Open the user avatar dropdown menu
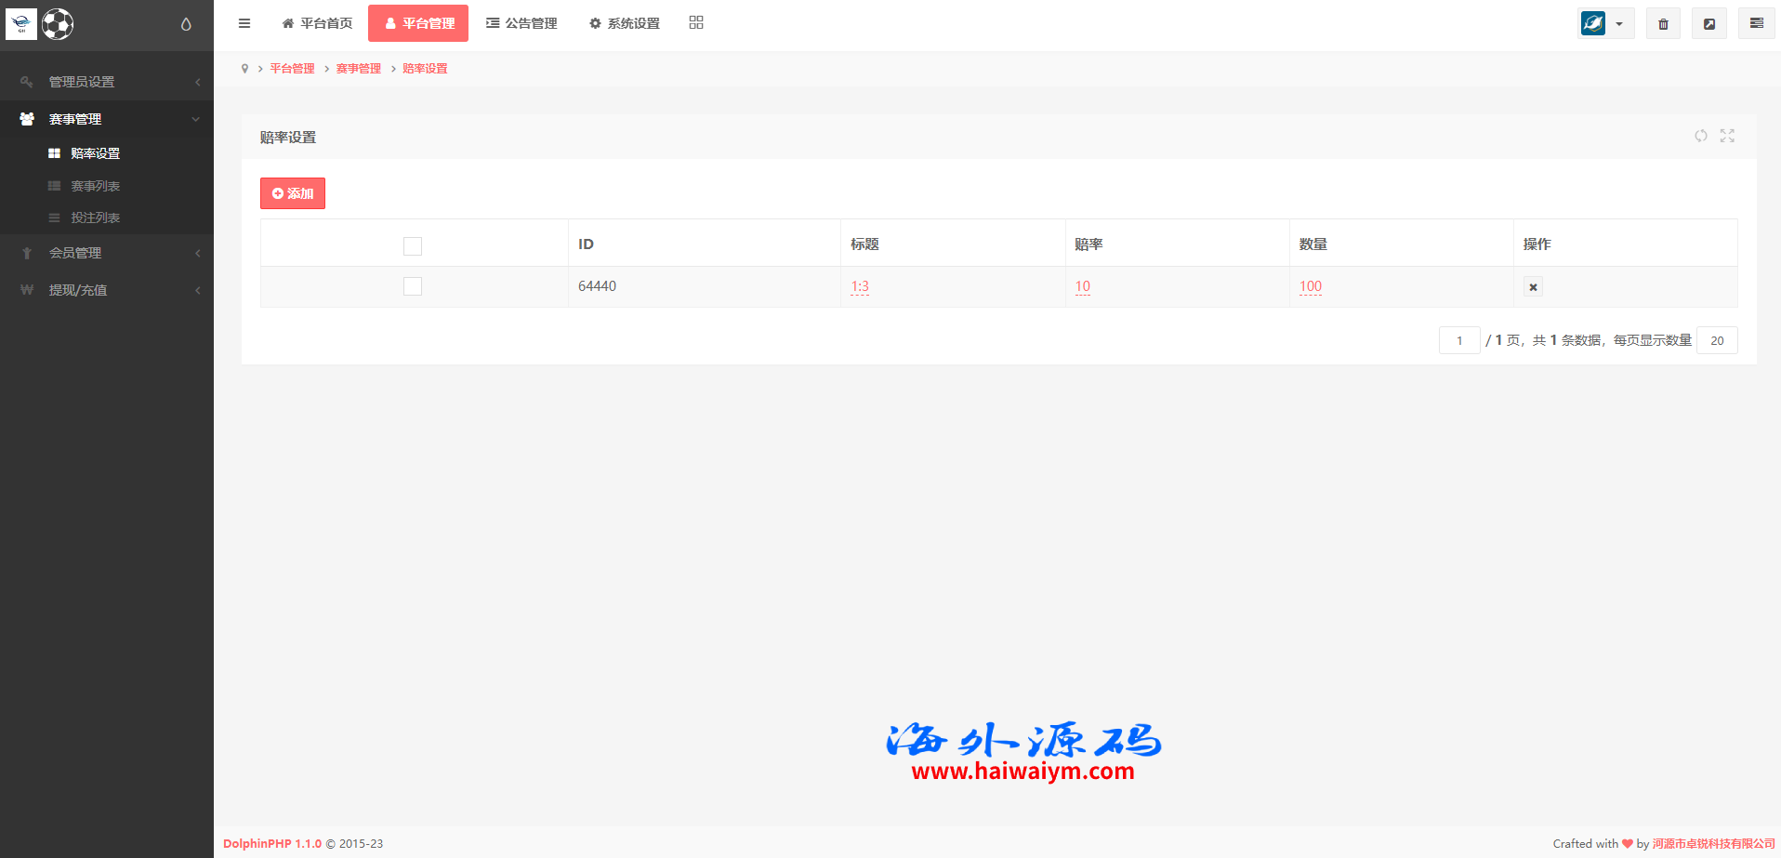1781x858 pixels. click(1605, 24)
